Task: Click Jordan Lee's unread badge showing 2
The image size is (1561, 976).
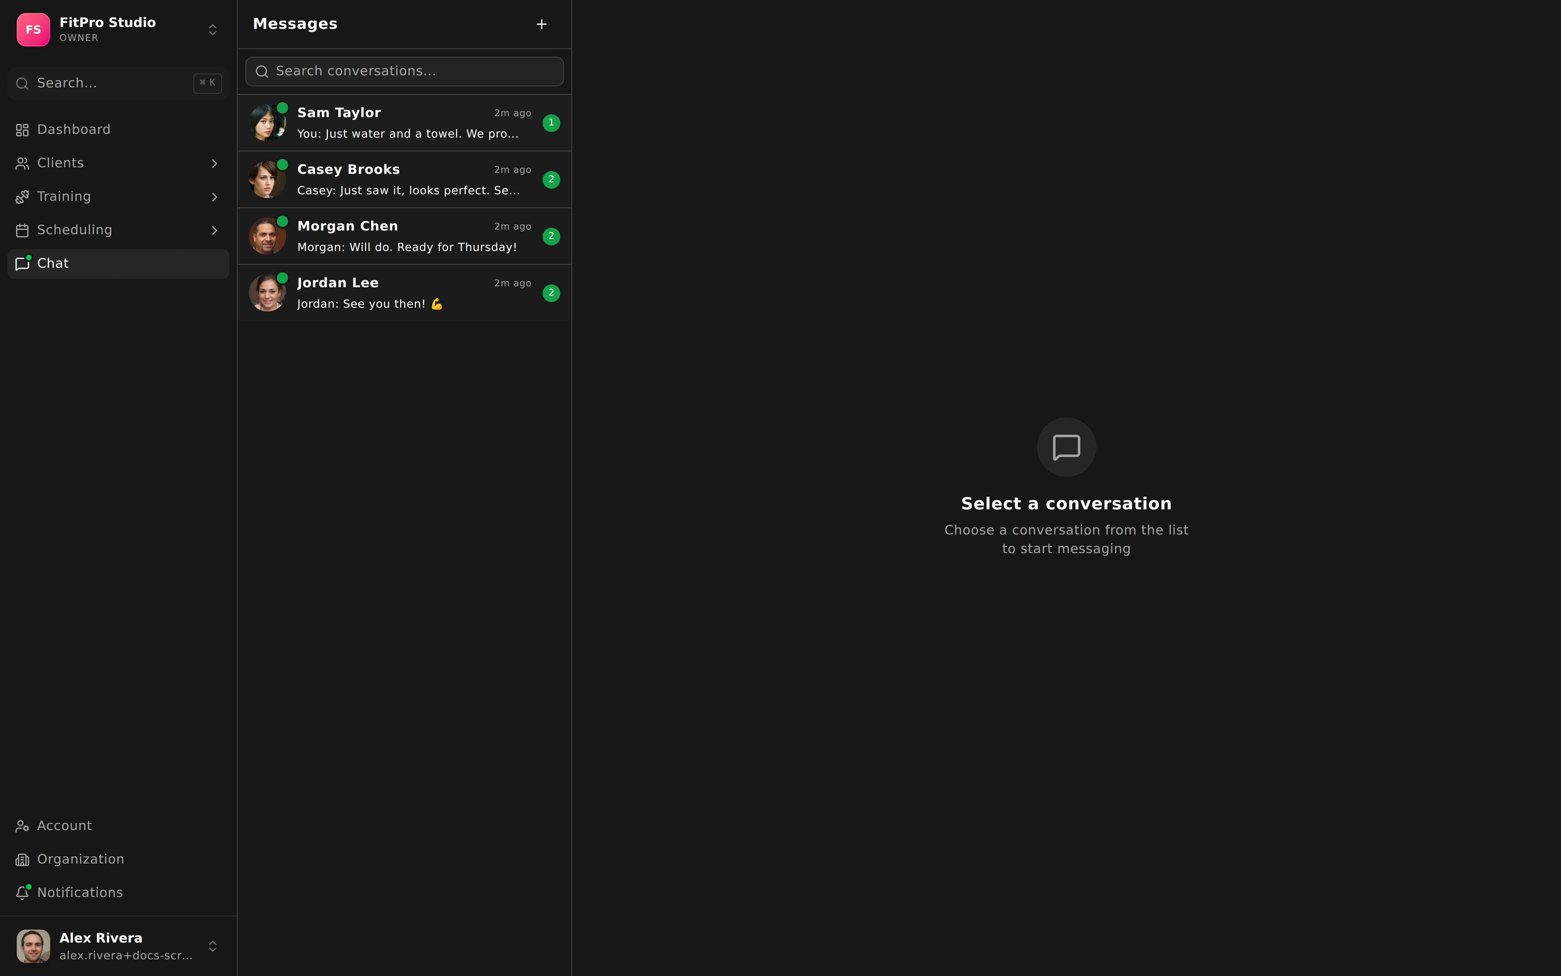Action: point(552,293)
